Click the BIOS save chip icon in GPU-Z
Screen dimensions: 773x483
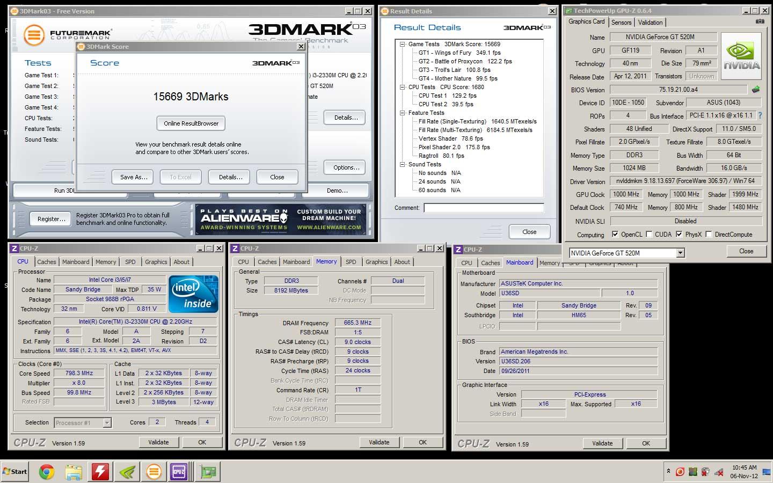756,90
